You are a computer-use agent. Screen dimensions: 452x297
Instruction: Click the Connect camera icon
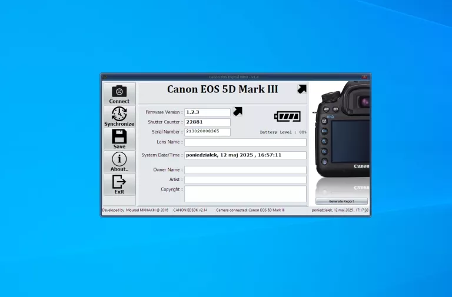click(x=119, y=94)
